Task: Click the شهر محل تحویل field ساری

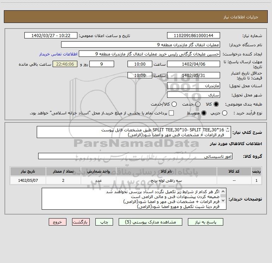Action: point(194,95)
